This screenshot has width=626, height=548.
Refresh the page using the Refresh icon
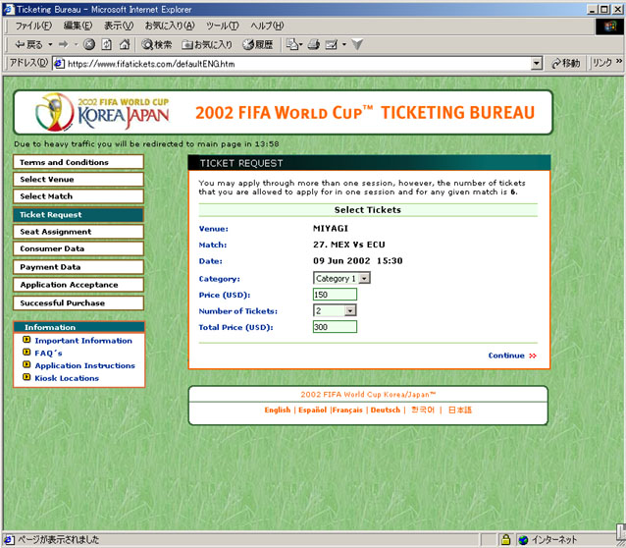click(x=107, y=44)
